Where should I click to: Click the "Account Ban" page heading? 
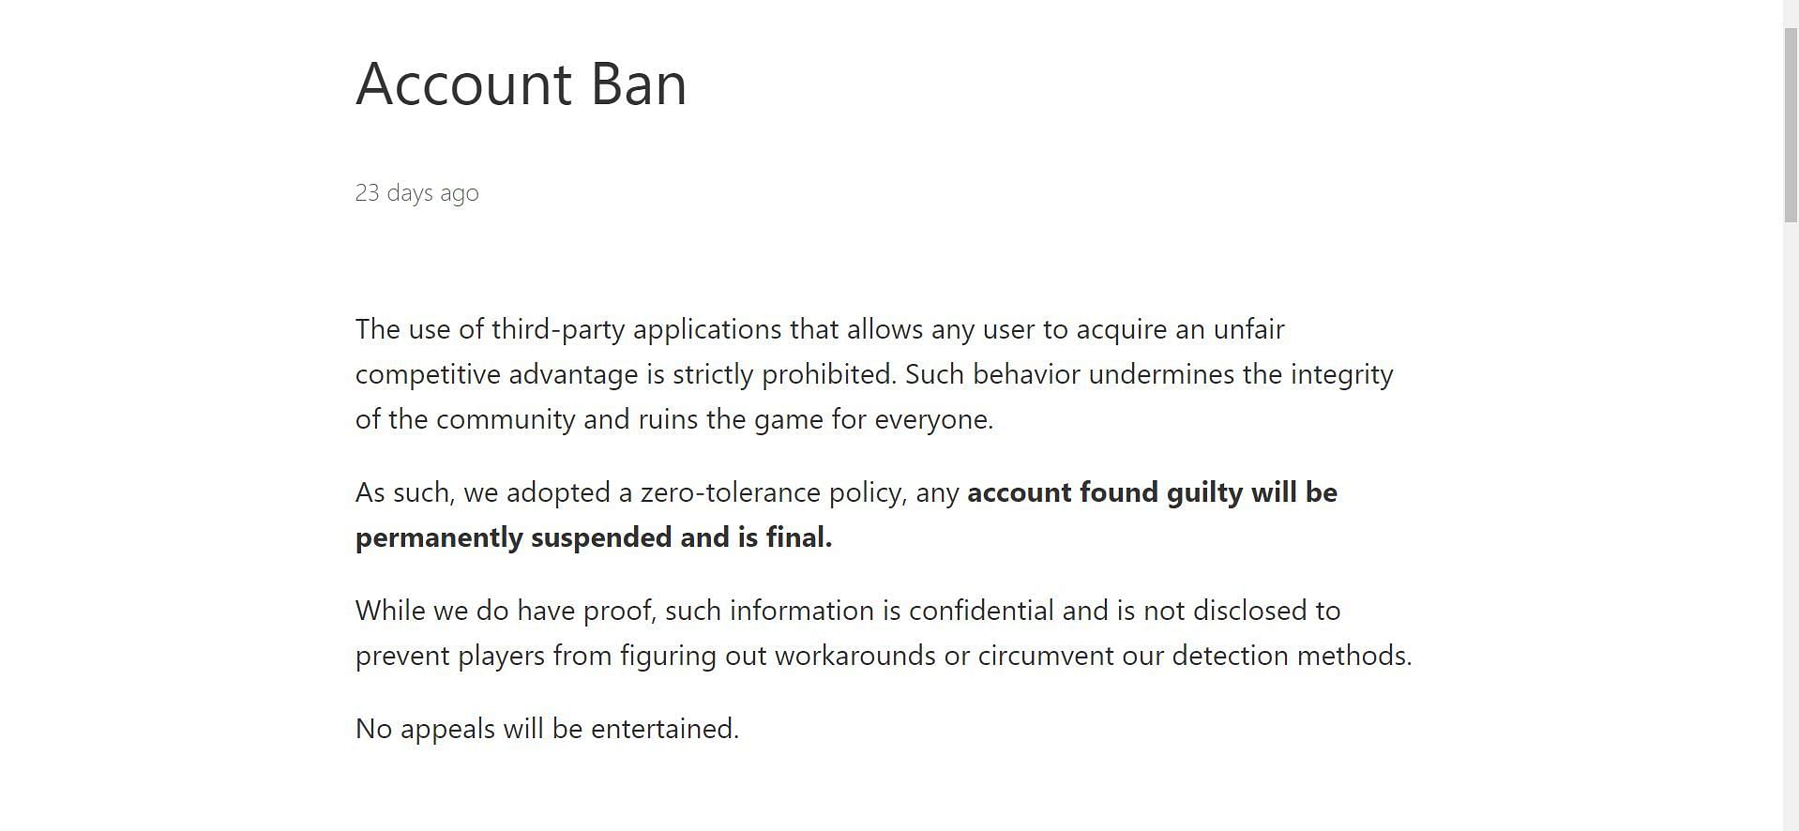522,83
